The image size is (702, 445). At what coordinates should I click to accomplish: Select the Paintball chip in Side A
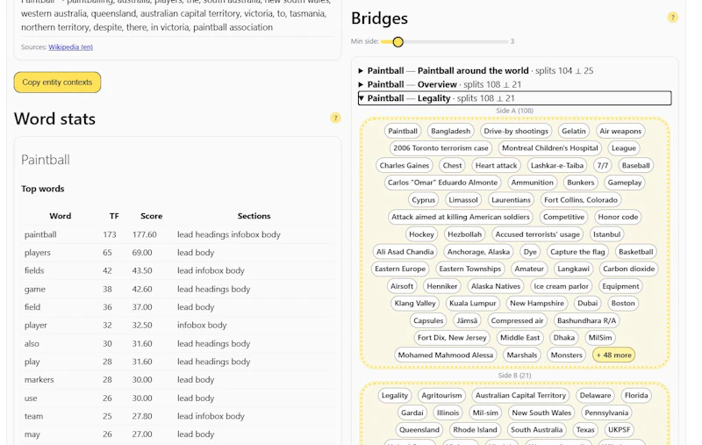point(403,131)
